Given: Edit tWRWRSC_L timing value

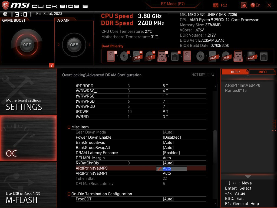Looking at the screenshot, I should click(165, 91).
